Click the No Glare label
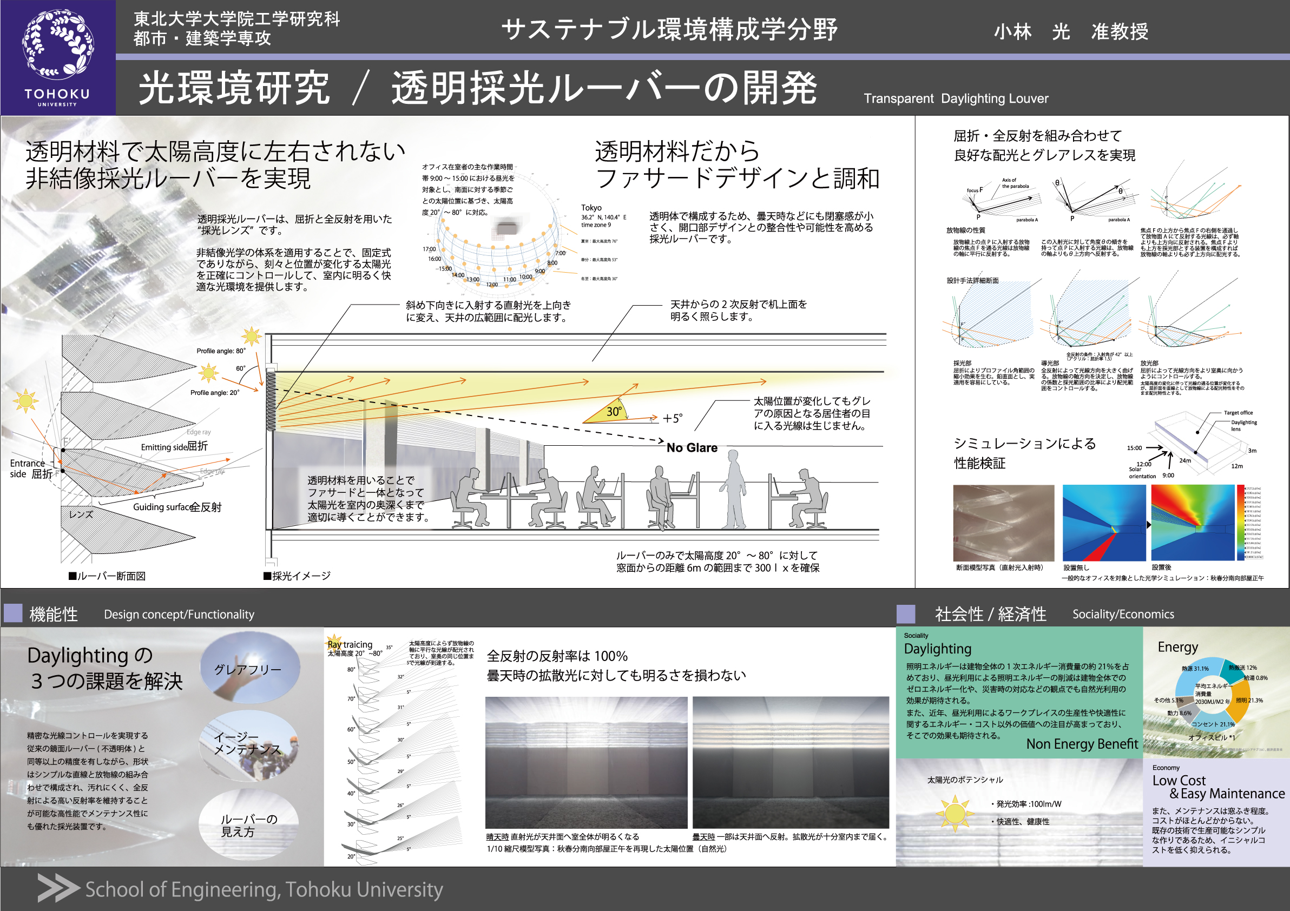Image resolution: width=1290 pixels, height=911 pixels. coord(692,447)
